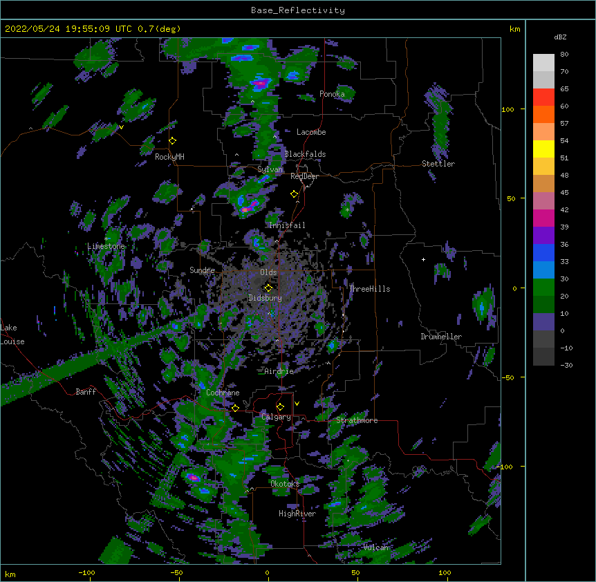Click the HighRiver town label

[x=297, y=514]
